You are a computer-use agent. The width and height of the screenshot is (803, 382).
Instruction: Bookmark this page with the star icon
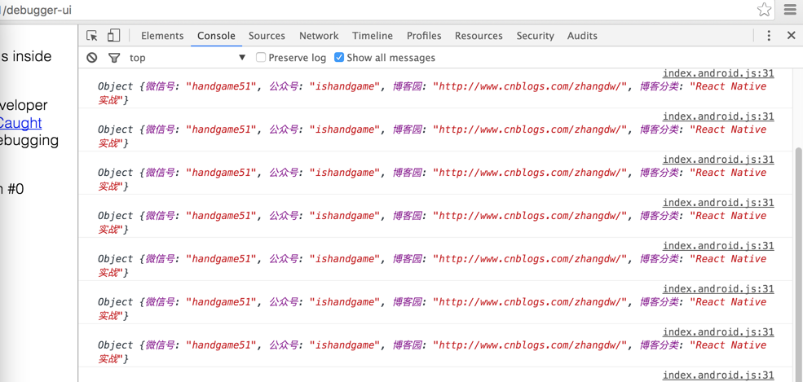pos(764,9)
